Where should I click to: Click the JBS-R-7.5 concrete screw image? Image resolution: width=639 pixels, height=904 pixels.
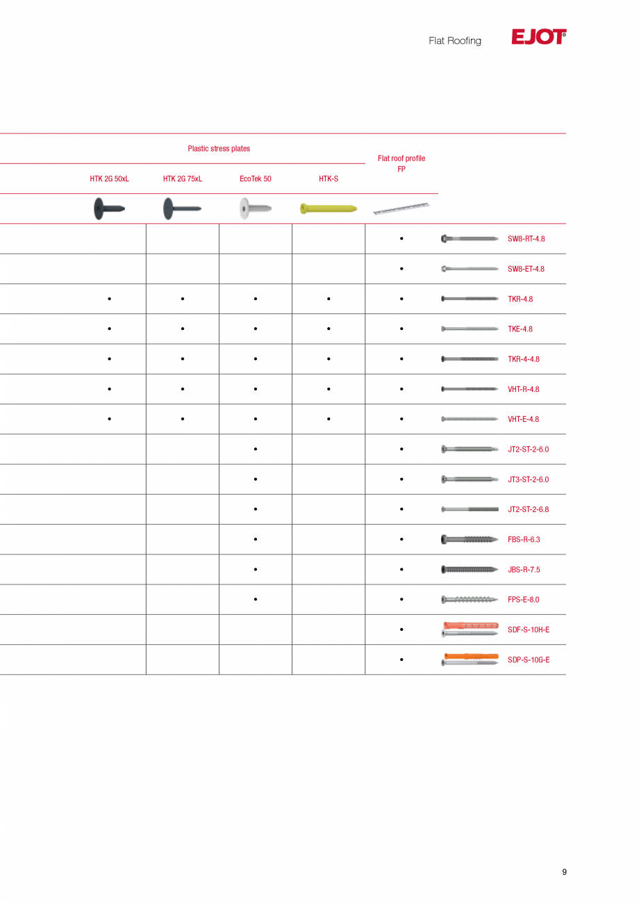pos(470,570)
